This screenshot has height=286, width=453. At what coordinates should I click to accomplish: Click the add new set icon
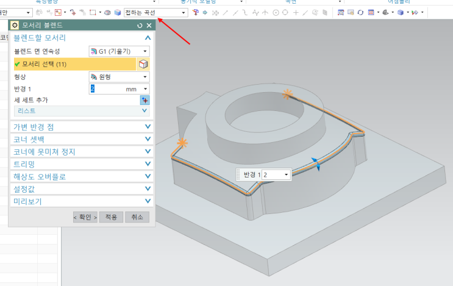144,100
